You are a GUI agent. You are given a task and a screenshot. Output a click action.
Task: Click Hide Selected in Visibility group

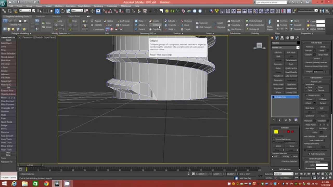(254, 21)
